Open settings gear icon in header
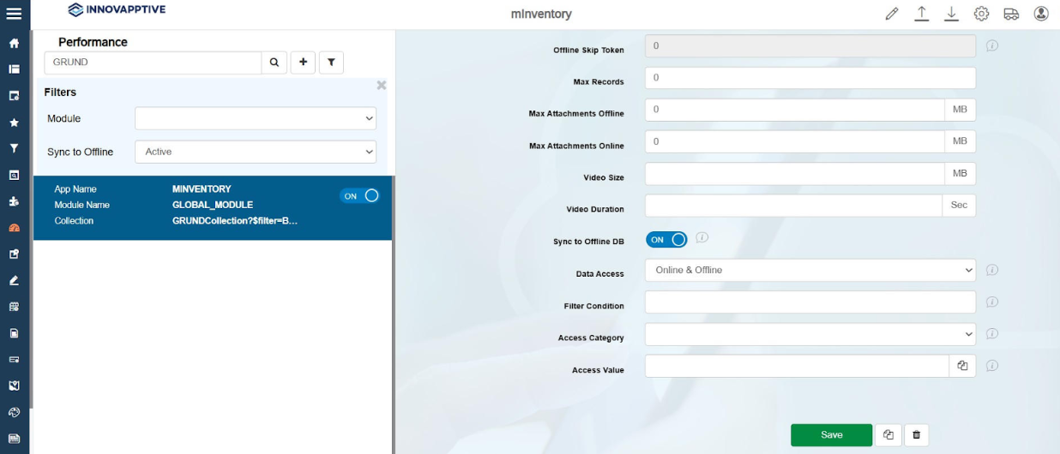This screenshot has width=1060, height=454. pyautogui.click(x=981, y=14)
